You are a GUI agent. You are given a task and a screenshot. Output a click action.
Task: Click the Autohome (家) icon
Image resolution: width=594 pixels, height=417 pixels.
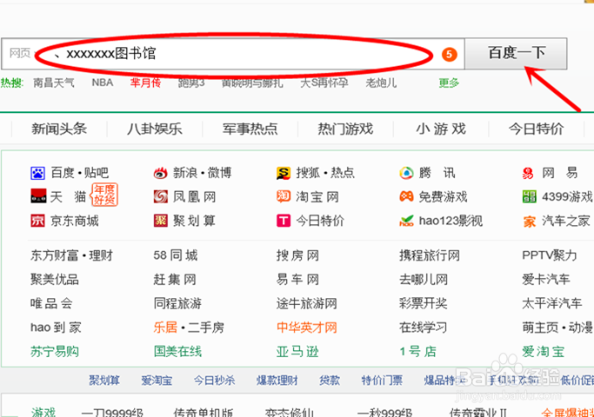click(530, 222)
